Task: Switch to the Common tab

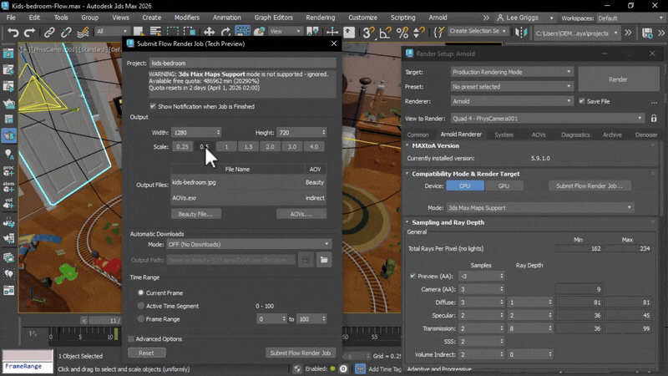Action: tap(417, 135)
